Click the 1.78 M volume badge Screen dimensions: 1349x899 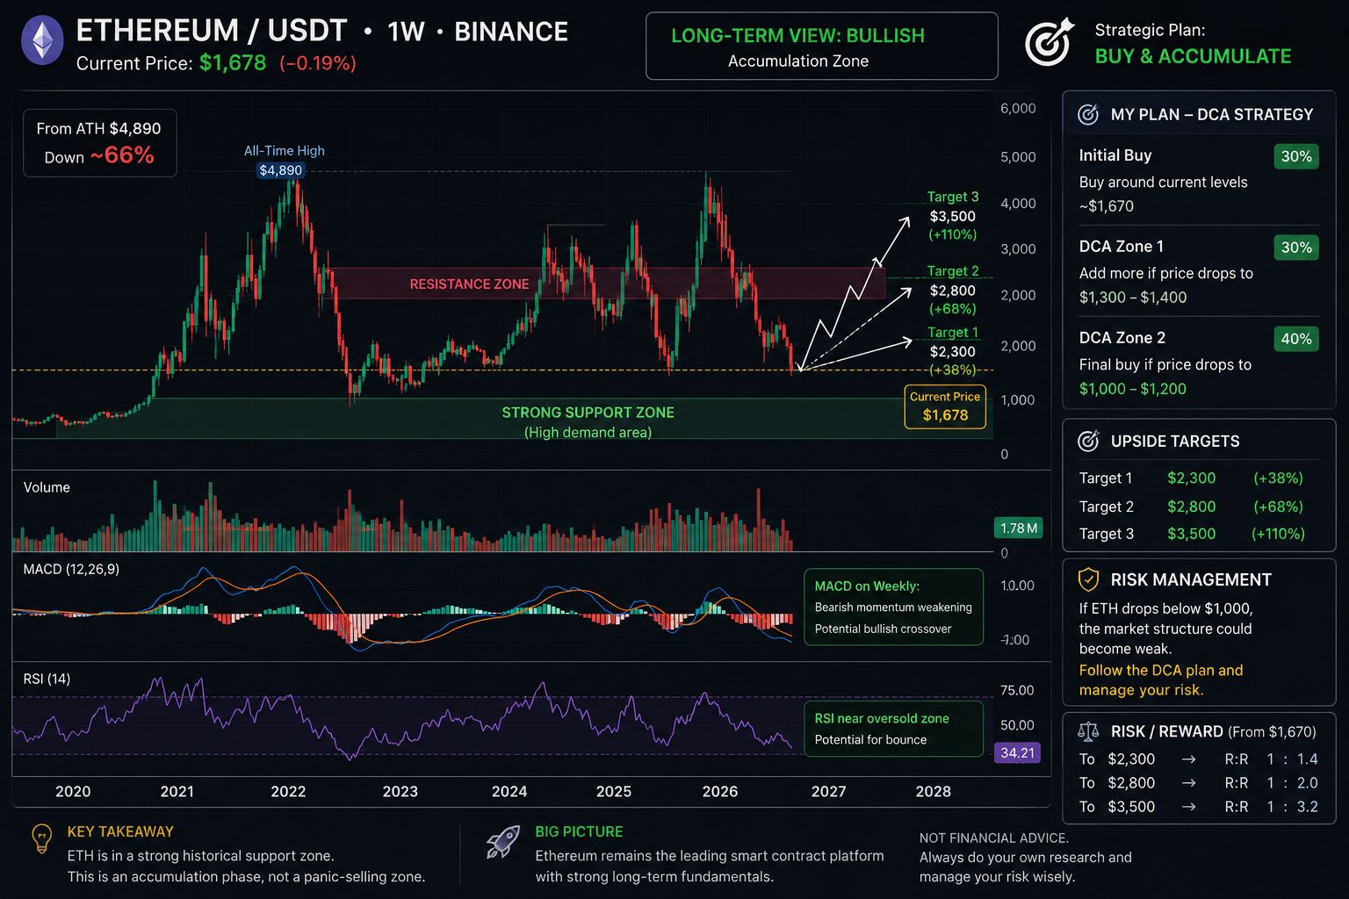[x=1018, y=528]
